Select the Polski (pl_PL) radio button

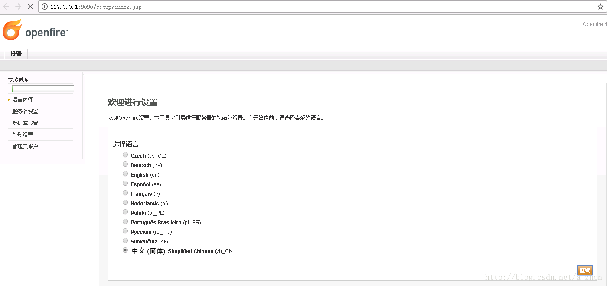click(x=125, y=212)
